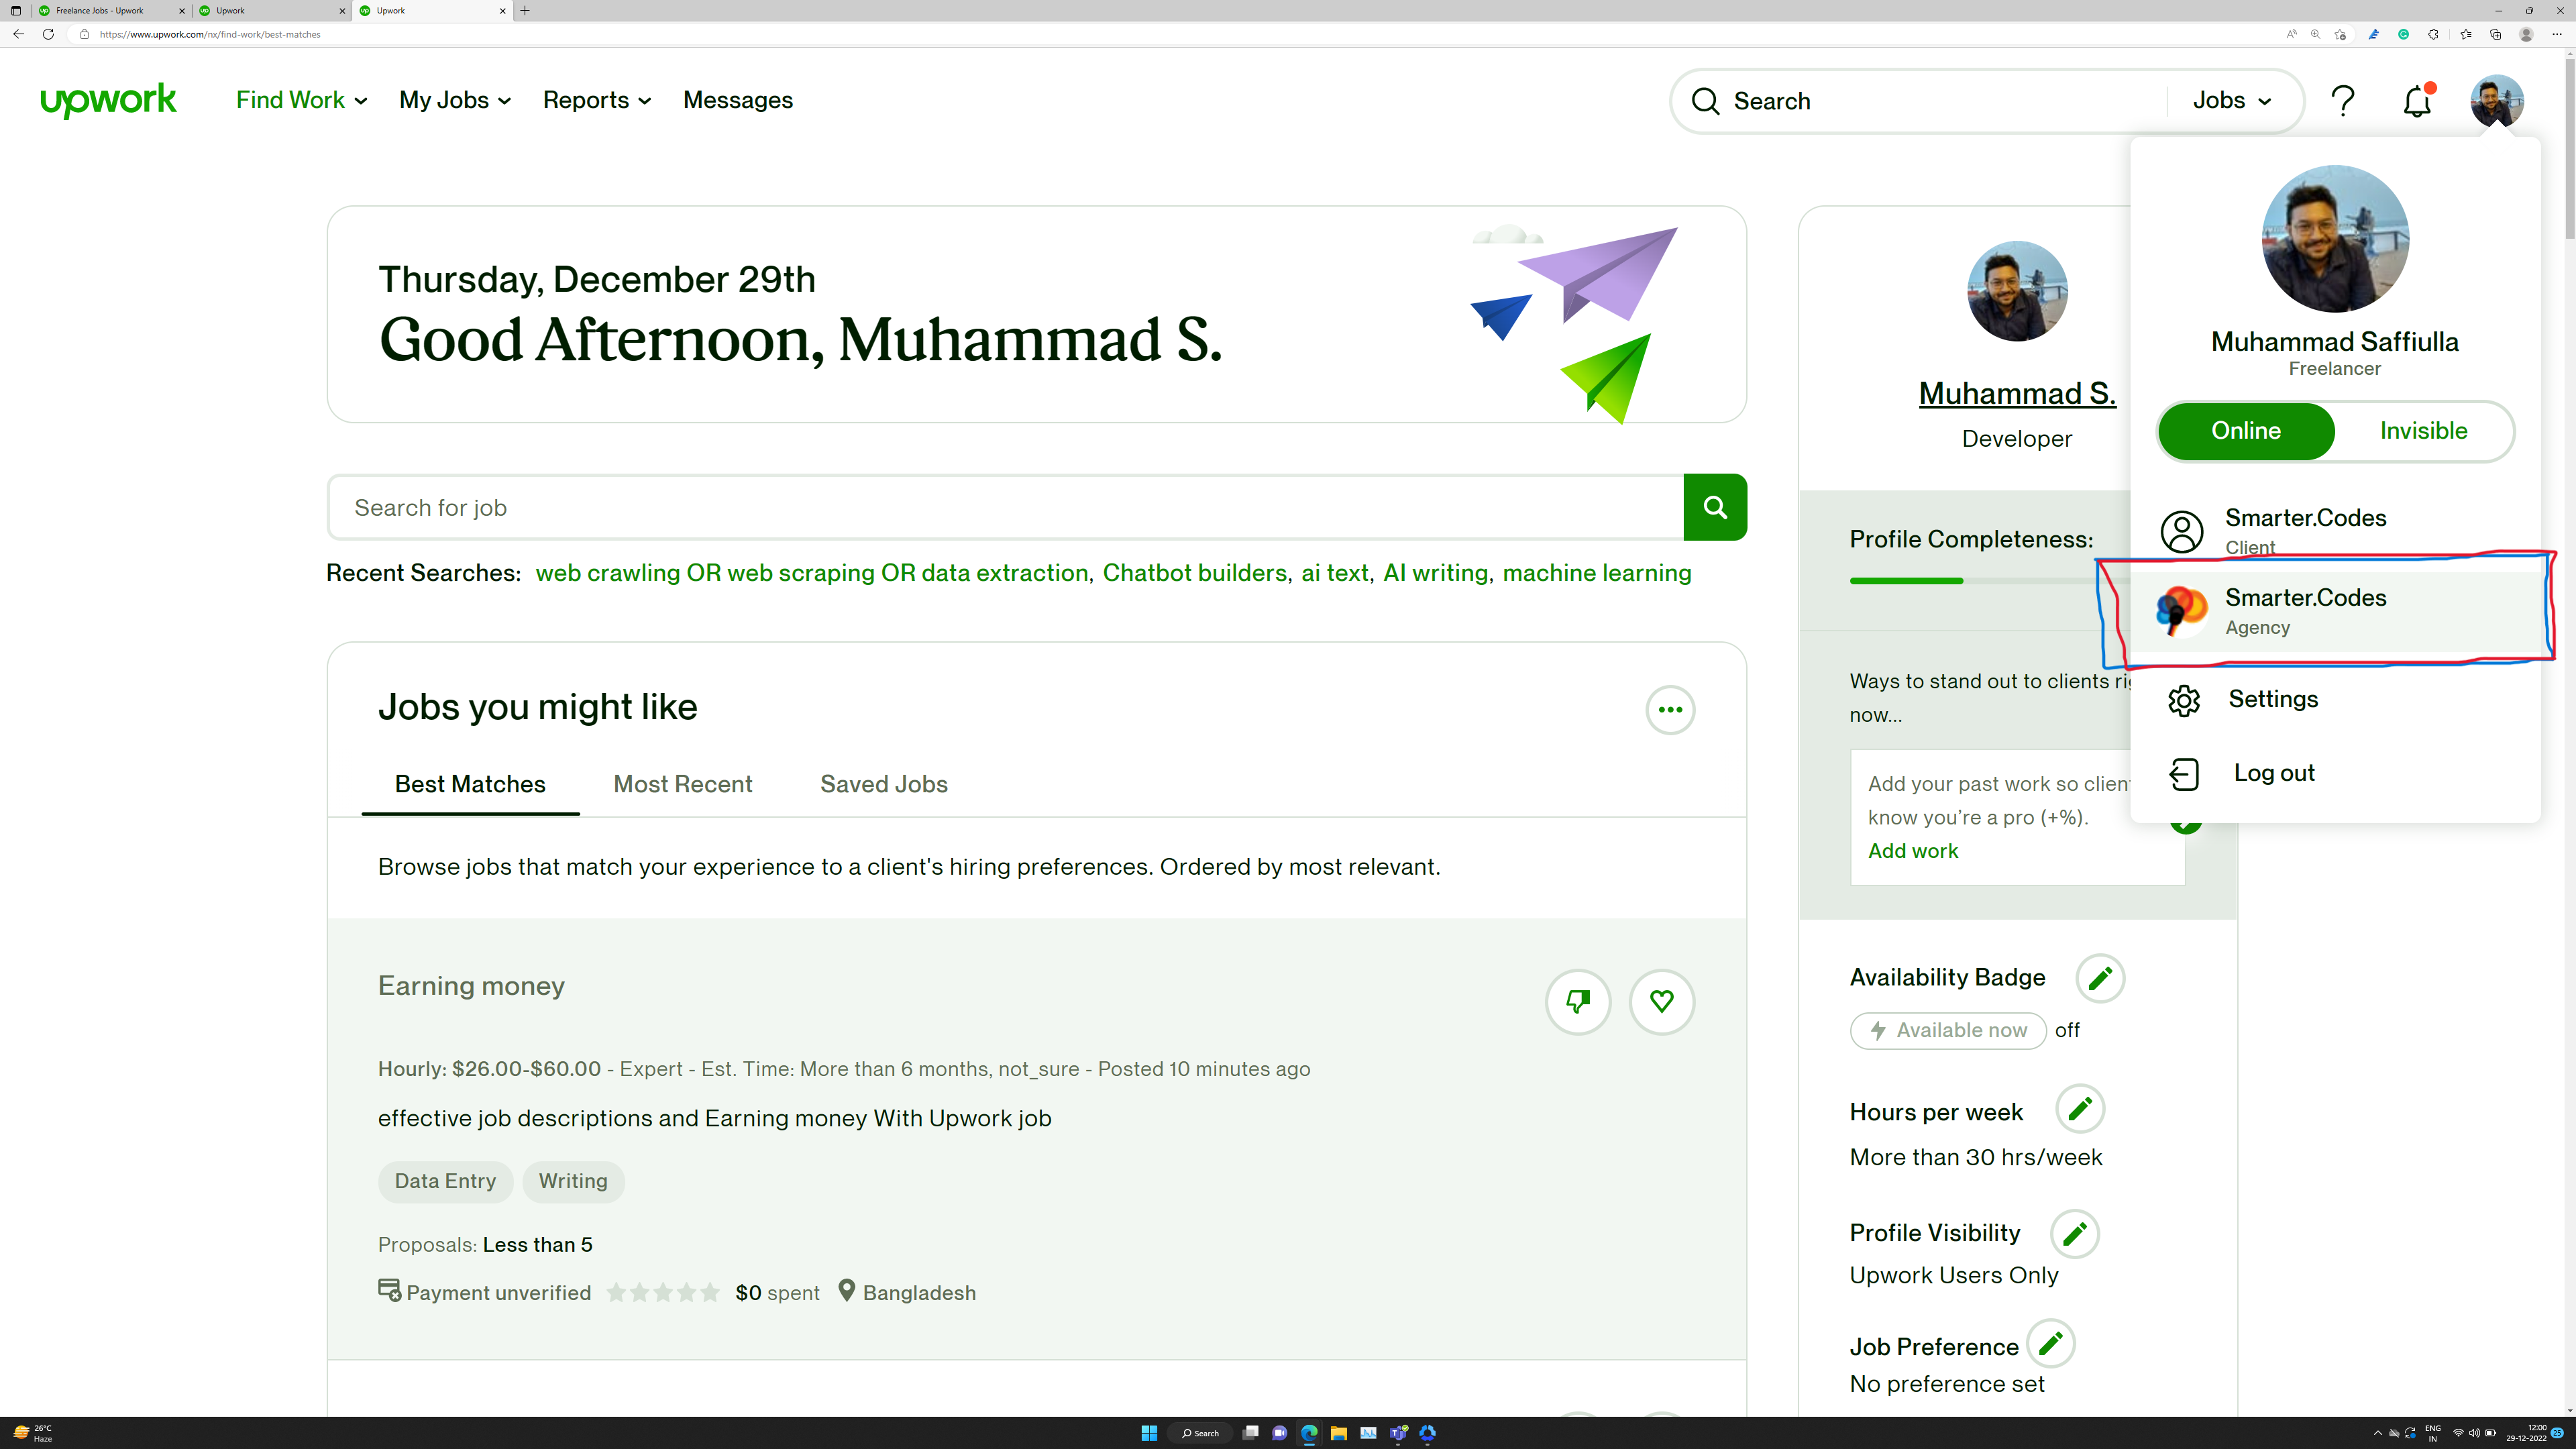Edit Hours per week with pencil icon
The width and height of the screenshot is (2576, 1449).
2080,1109
